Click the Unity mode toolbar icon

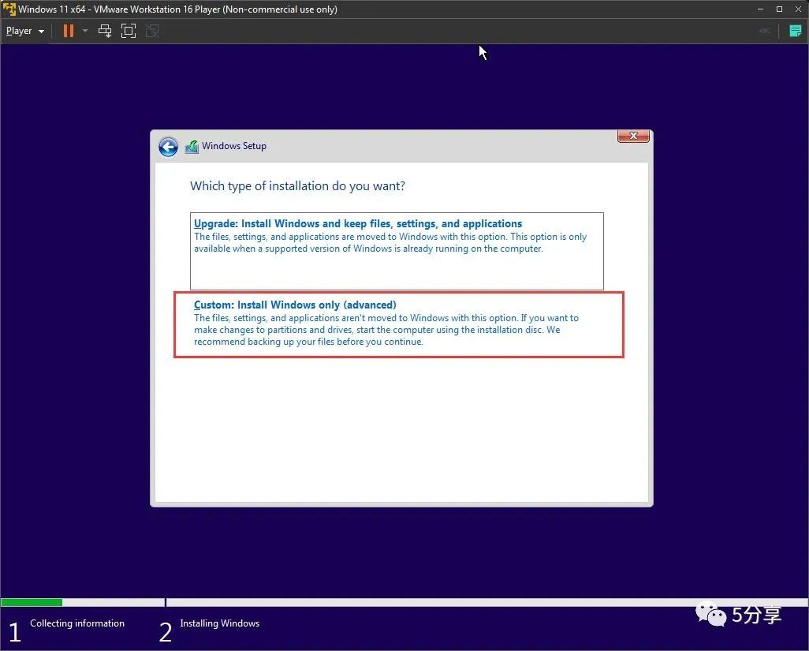tap(152, 31)
